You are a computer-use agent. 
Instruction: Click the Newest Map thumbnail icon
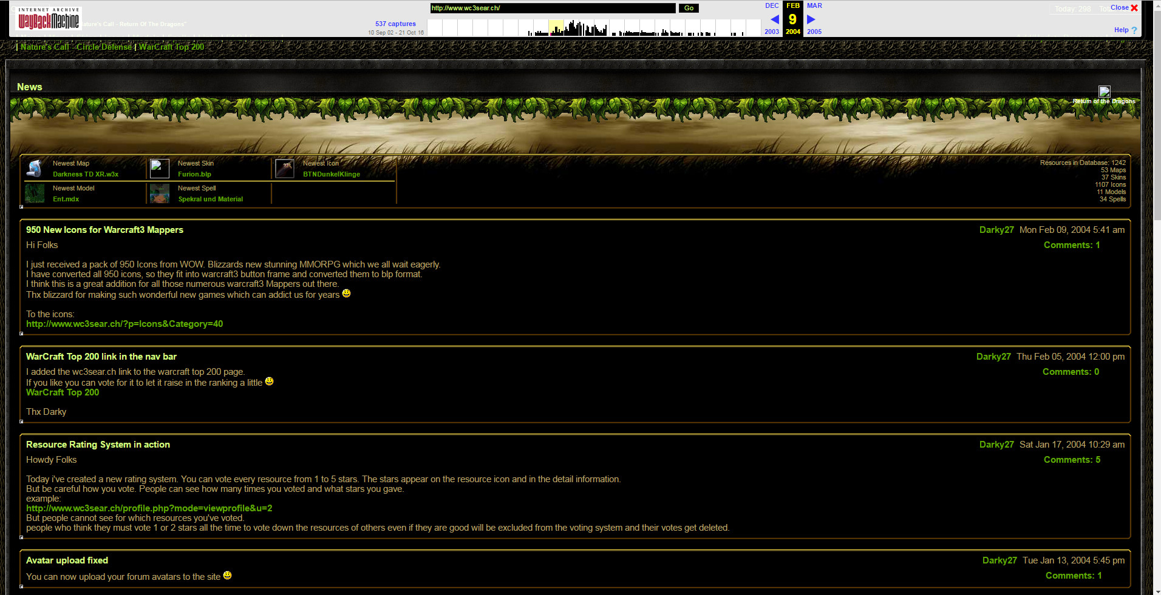point(35,169)
